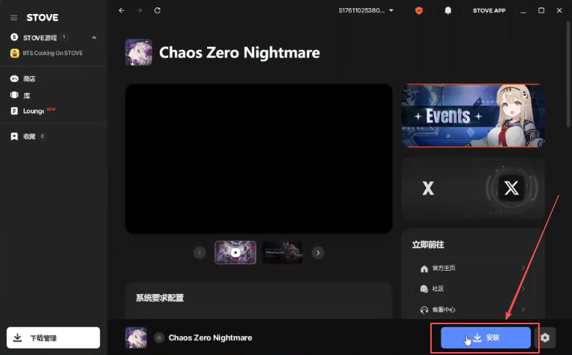Open game settings gear beside install button
This screenshot has width=572, height=355.
(x=545, y=338)
